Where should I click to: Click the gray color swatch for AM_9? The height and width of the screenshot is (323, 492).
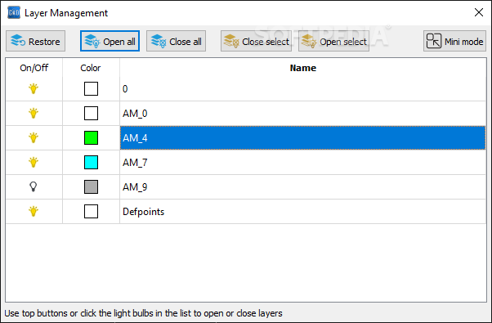click(x=91, y=186)
